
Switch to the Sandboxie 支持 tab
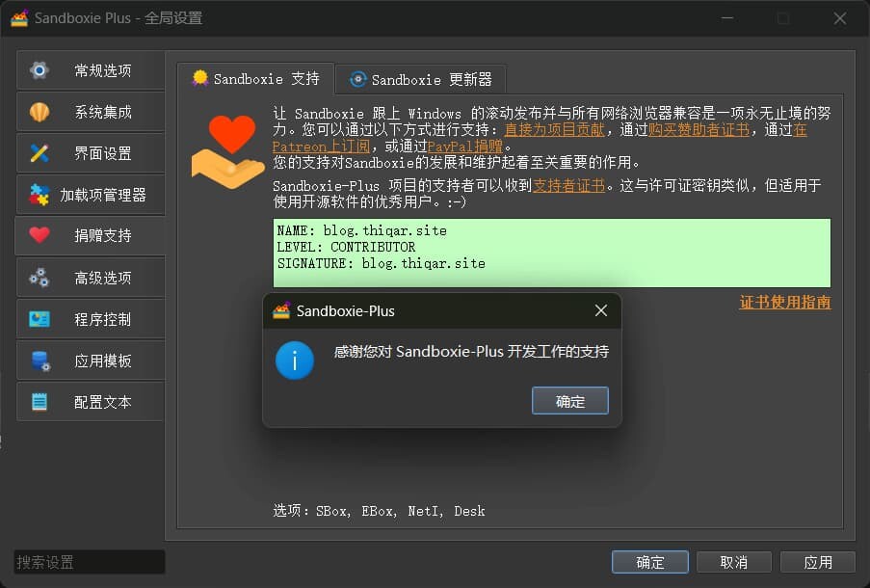[x=256, y=79]
